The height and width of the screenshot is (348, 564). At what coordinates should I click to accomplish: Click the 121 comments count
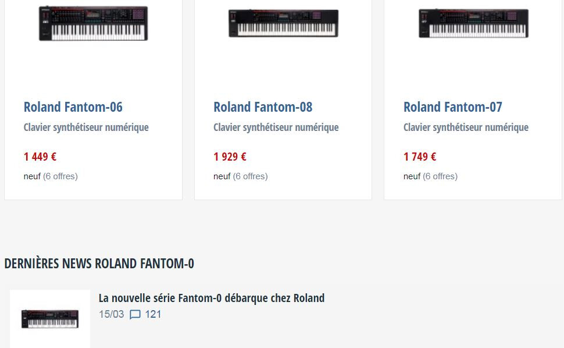(x=153, y=314)
